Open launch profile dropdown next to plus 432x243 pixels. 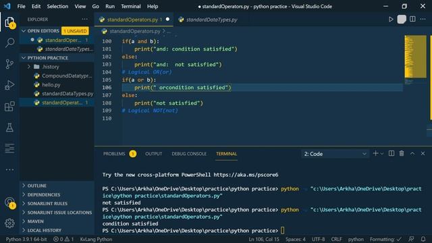click(382, 154)
